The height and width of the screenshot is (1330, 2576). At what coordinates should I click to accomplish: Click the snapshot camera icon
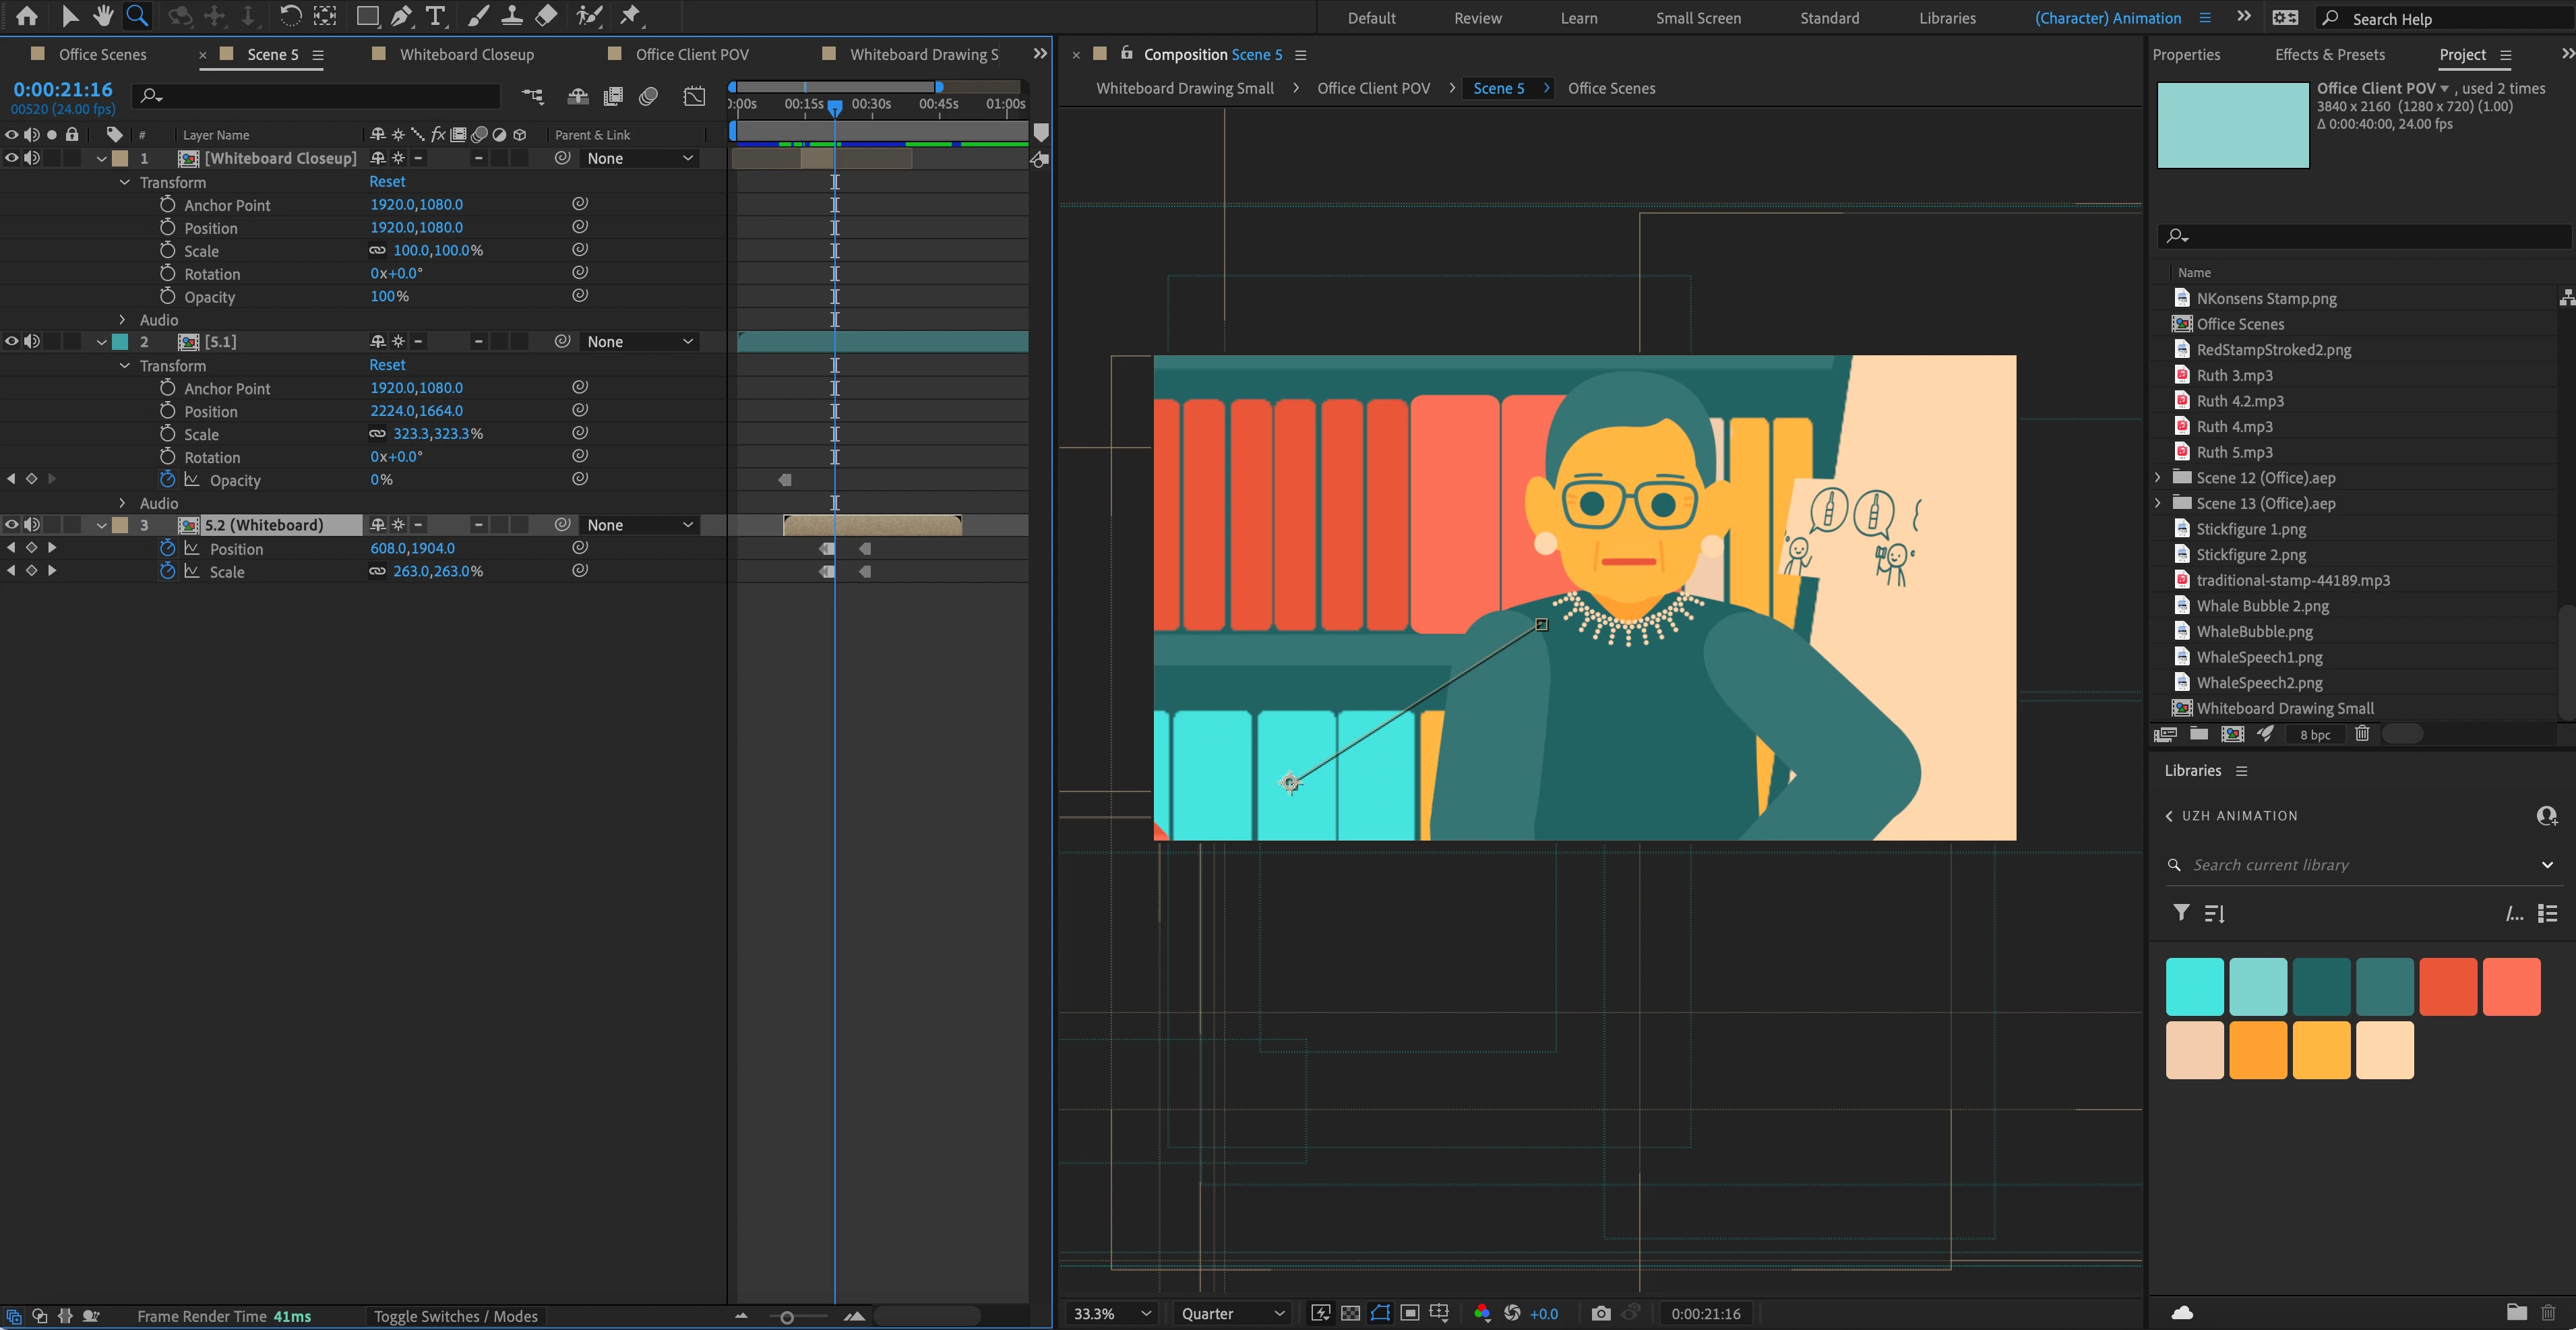tap(1600, 1313)
